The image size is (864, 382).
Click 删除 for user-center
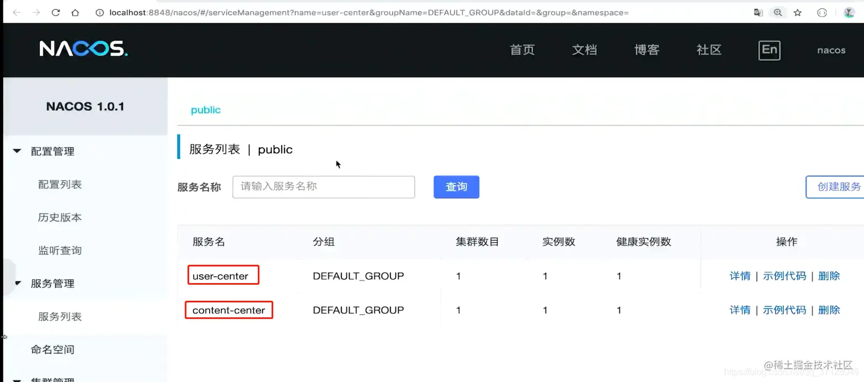[x=829, y=276]
